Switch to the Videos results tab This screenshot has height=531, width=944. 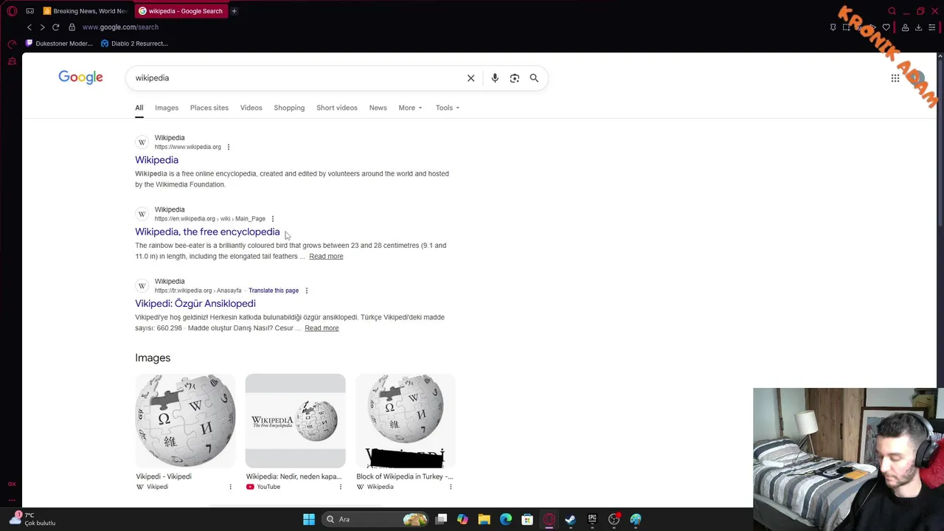click(251, 108)
